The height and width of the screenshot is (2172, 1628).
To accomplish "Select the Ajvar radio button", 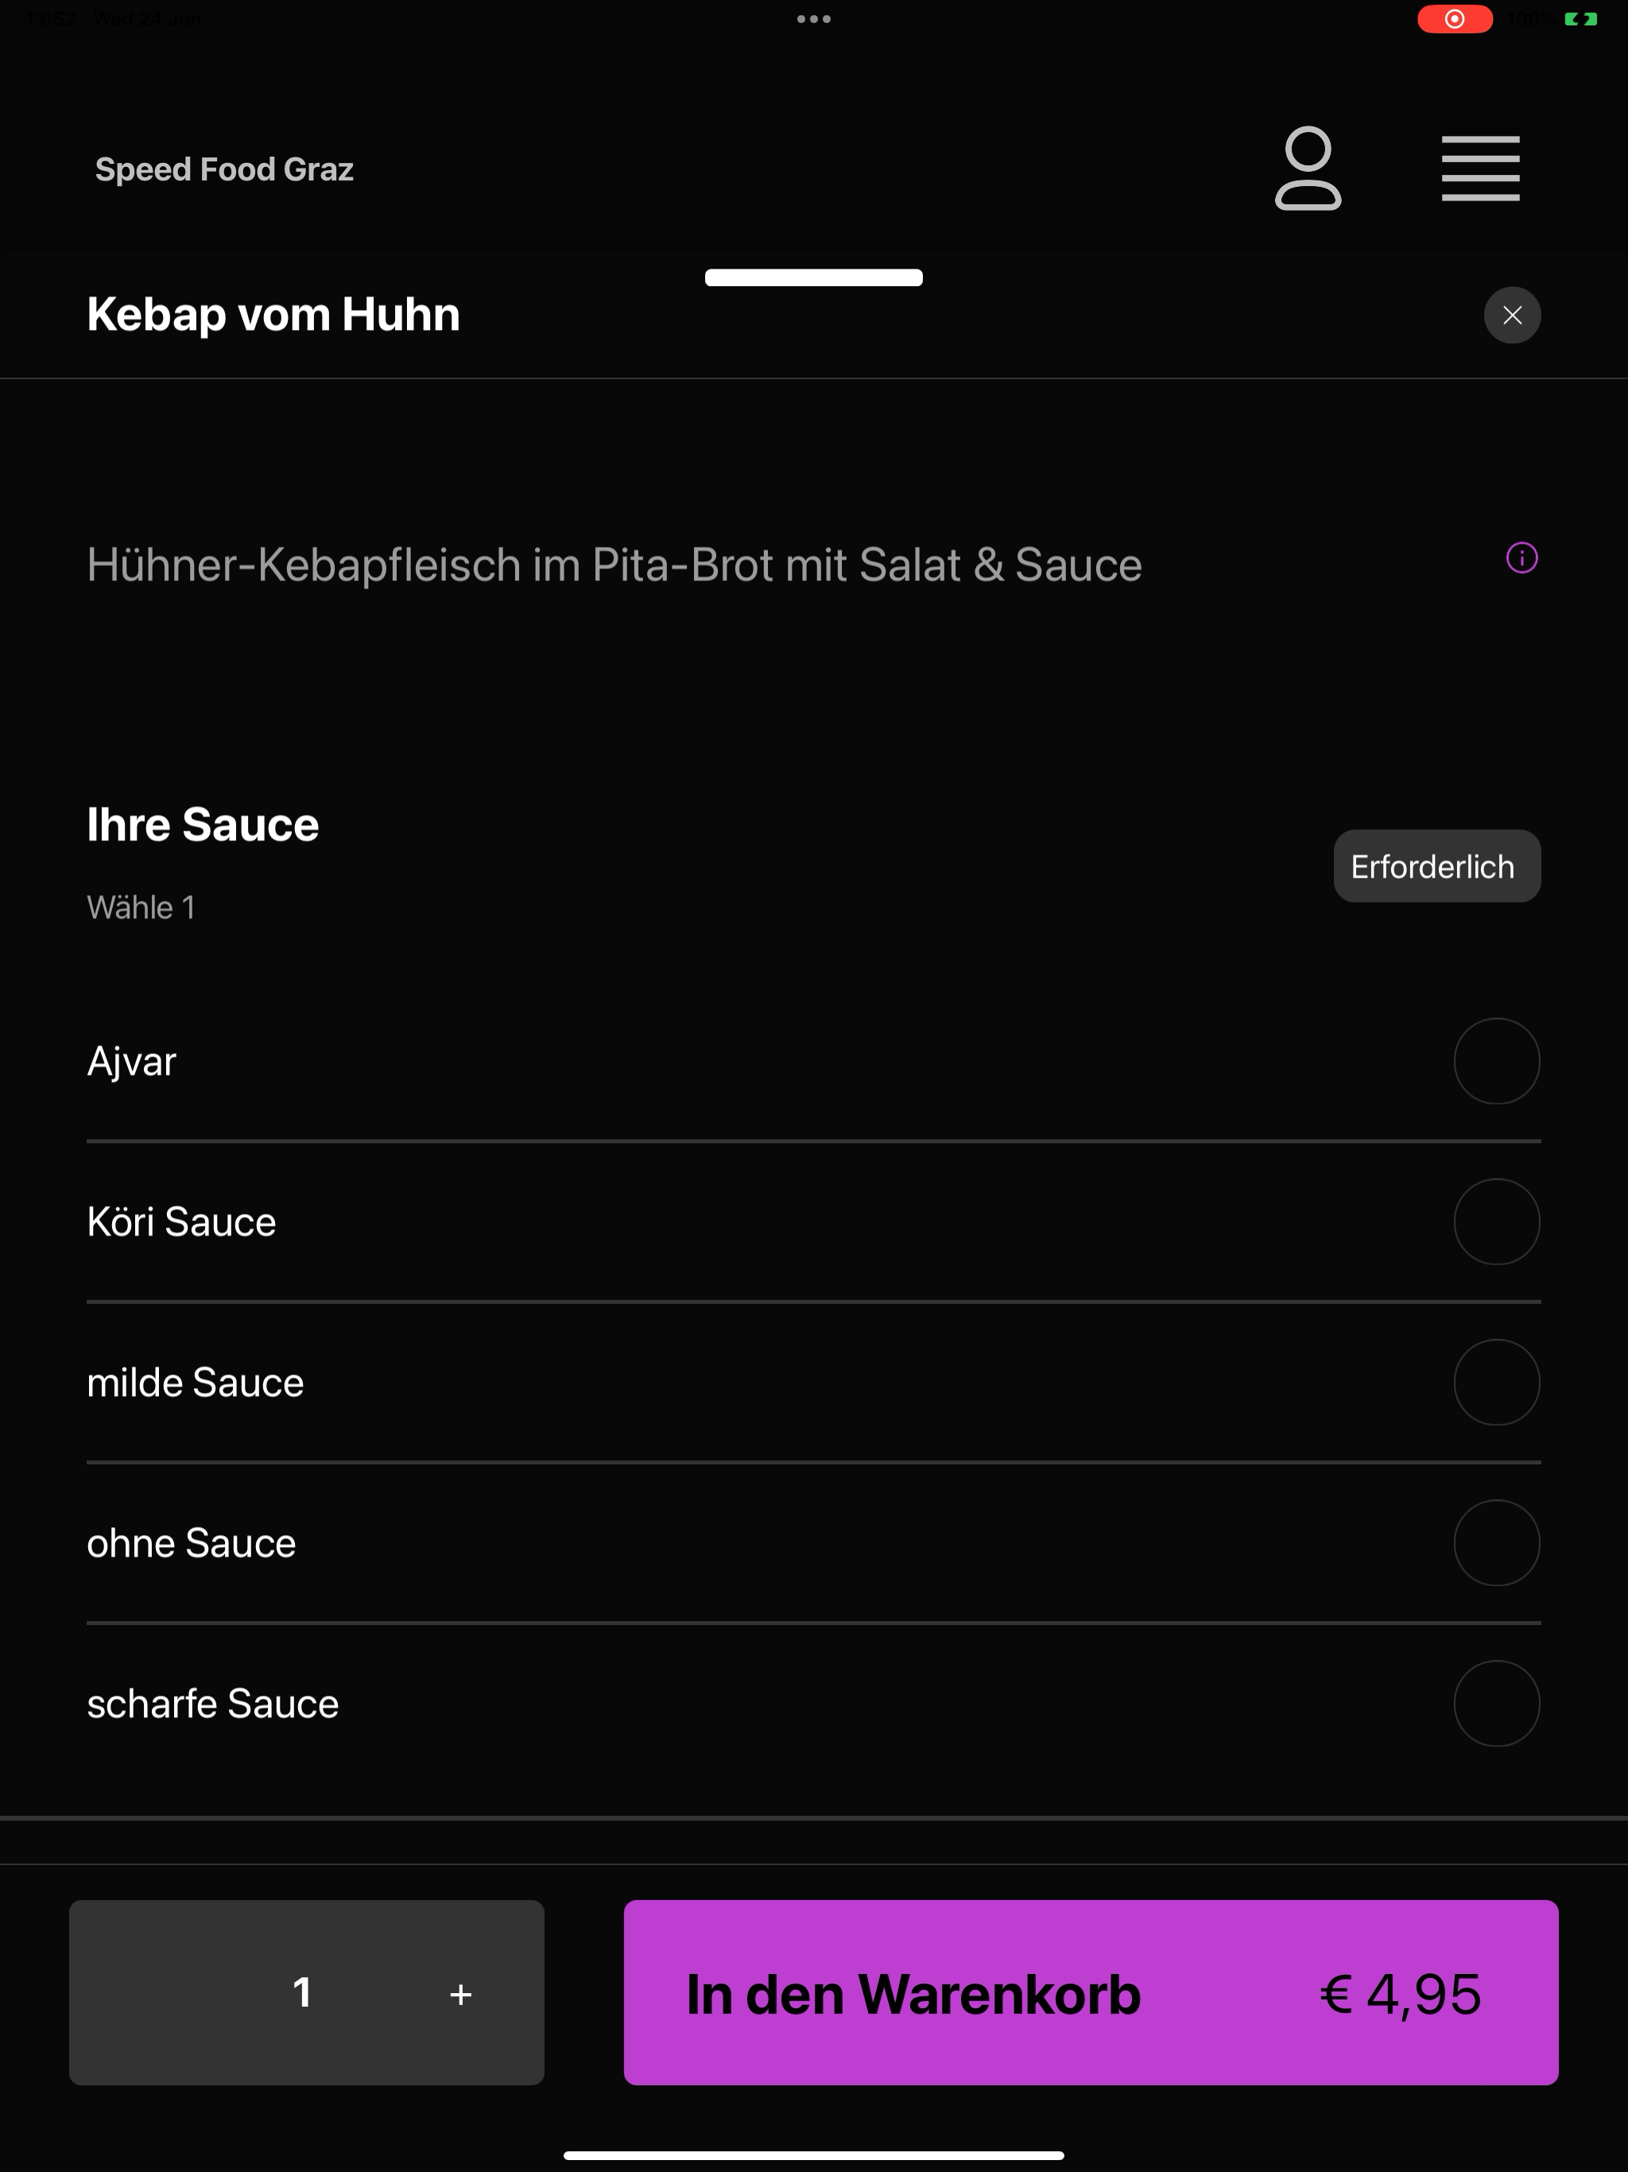I will tap(1495, 1061).
